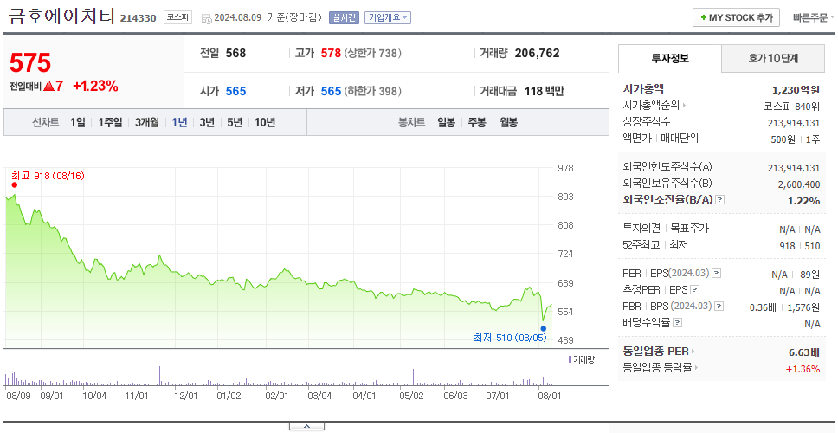Expand the 기업개요 dropdown
Image resolution: width=838 pixels, height=433 pixels.
[388, 17]
